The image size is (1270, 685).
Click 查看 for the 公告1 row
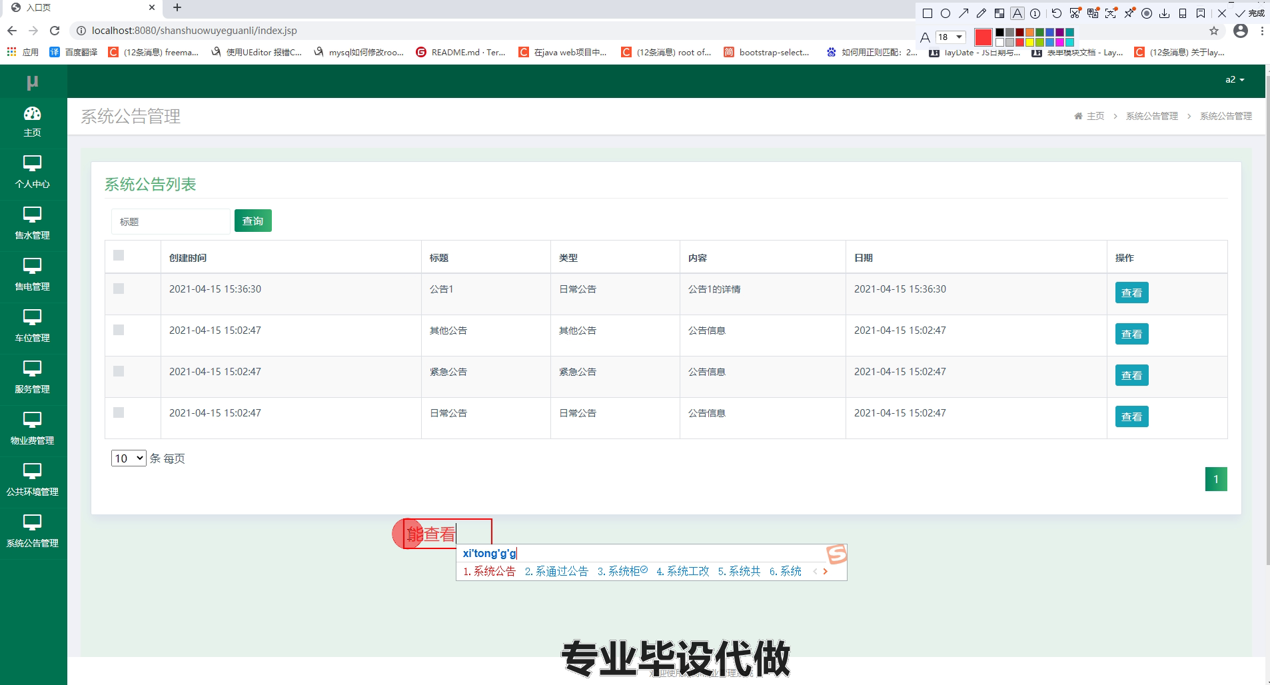point(1131,293)
